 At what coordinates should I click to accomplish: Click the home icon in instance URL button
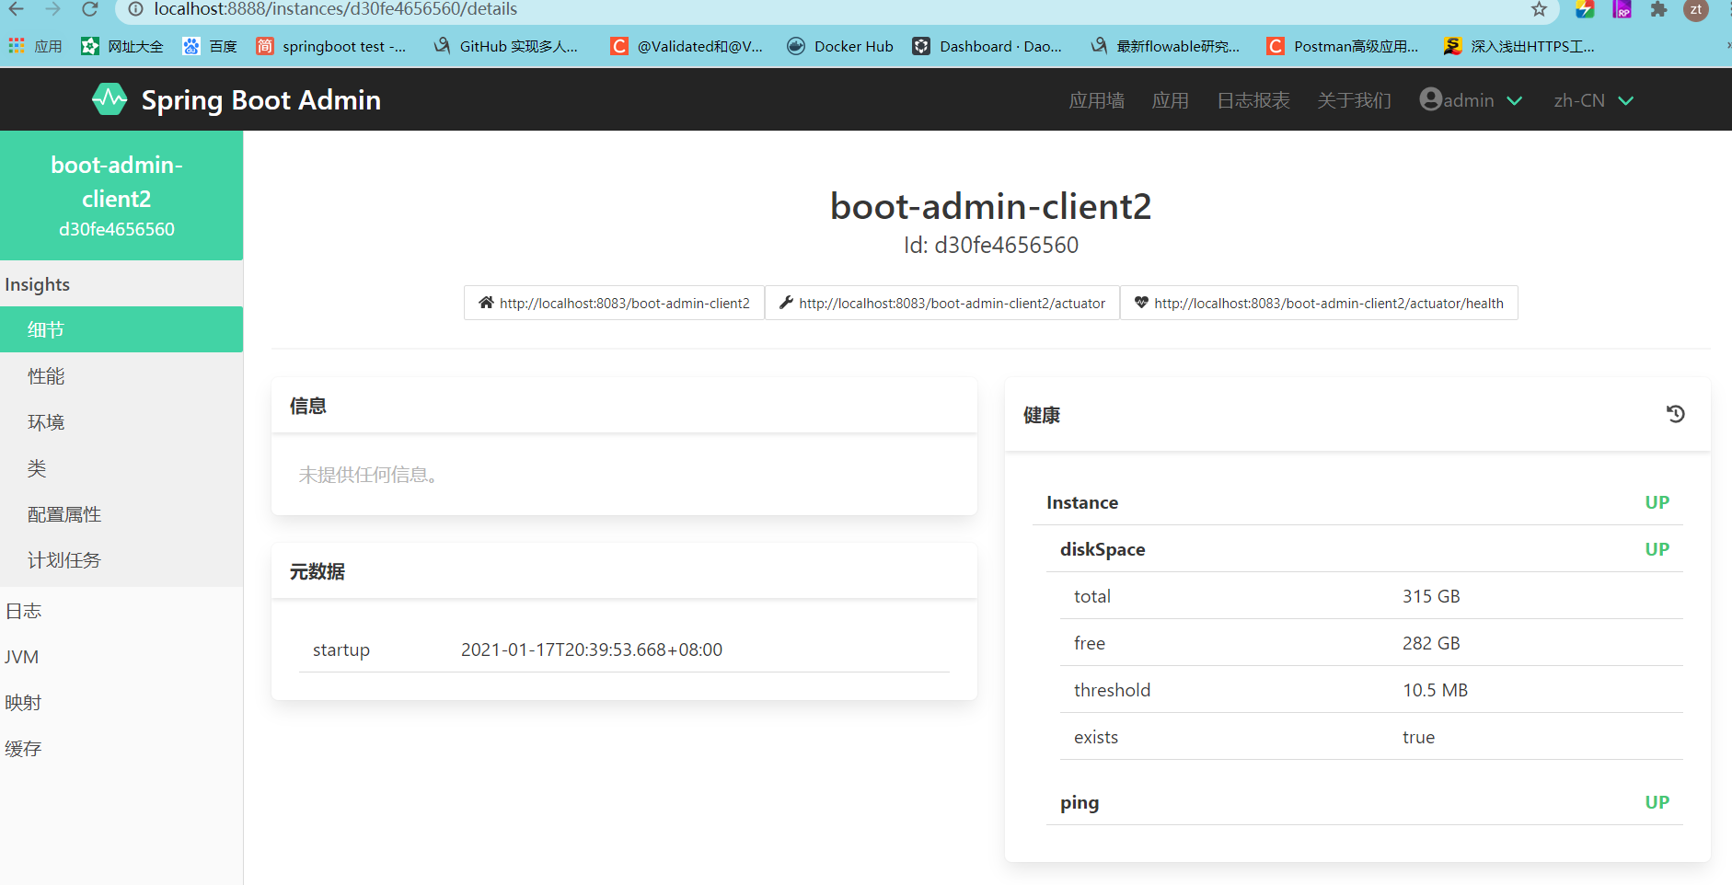point(486,303)
